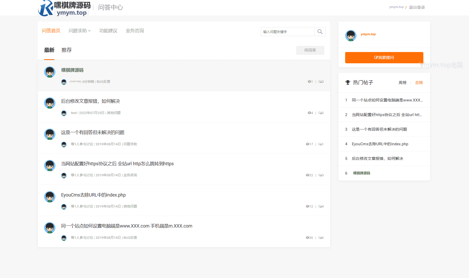Open hot post ranked 4 EyouCms去除URL
469x278 pixels.
pyautogui.click(x=380, y=144)
